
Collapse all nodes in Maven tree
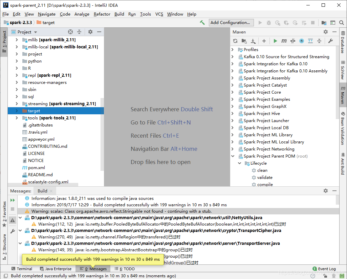pyautogui.click(x=319, y=41)
